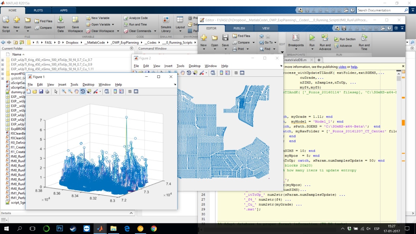This screenshot has width=416, height=234.
Task: Open Photoshop from taskbar
Action: pyautogui.click(x=60, y=228)
